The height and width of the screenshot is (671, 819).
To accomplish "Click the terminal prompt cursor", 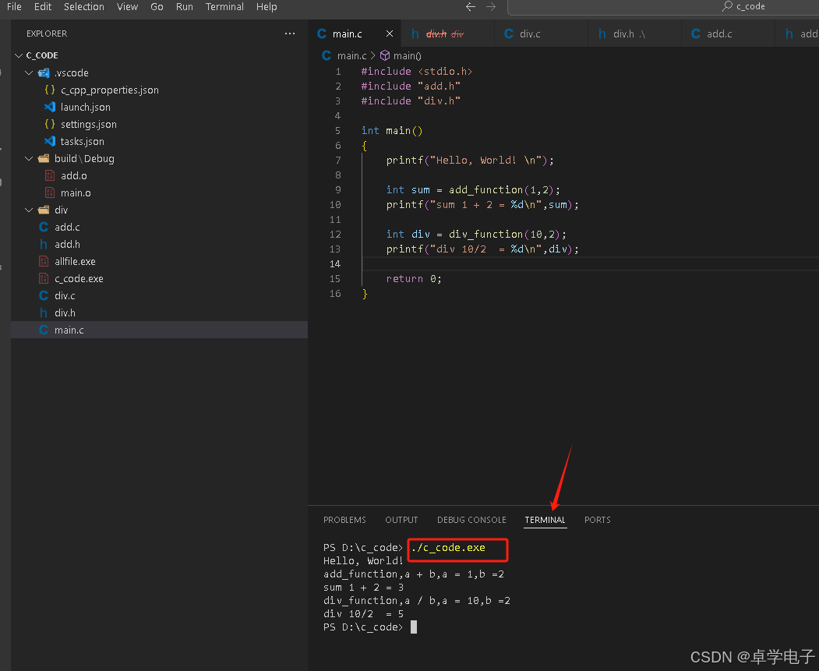I will pyautogui.click(x=414, y=627).
